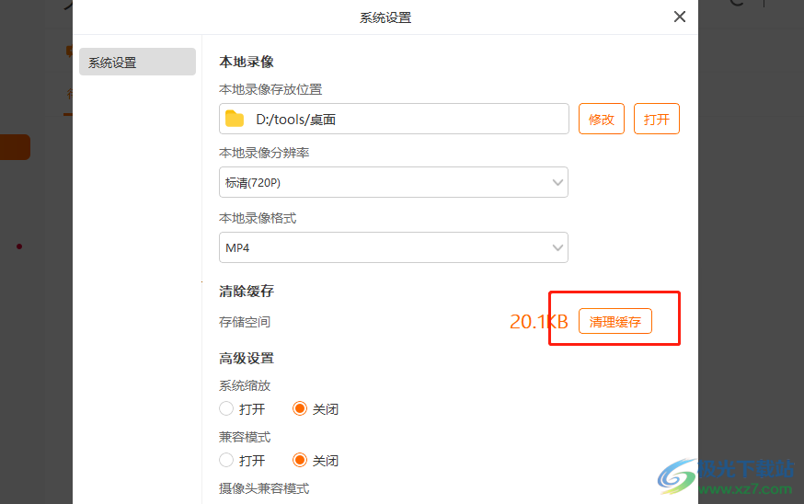Open the 本地录像格式 dropdown showing MP4
Viewport: 804px width, 504px height.
[394, 247]
